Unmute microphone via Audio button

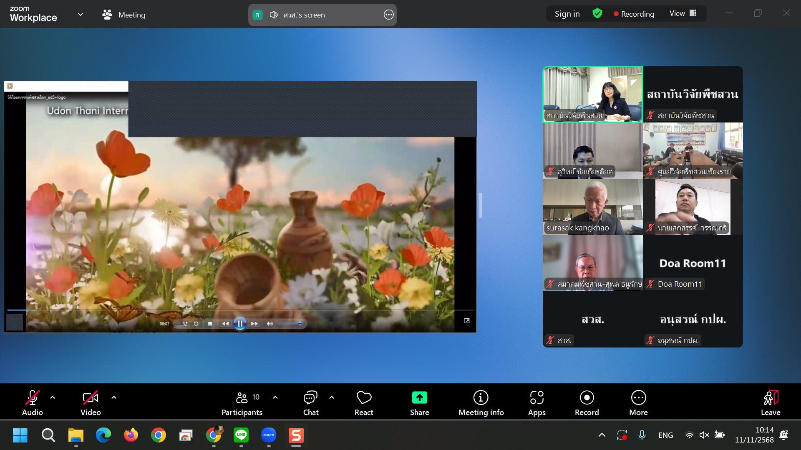[x=33, y=402]
